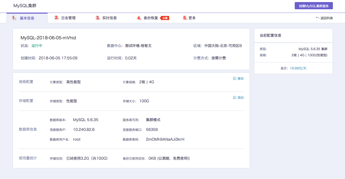This screenshot has width=345, height=179.
Task: Click the MySQL集群 page title
Action: (25, 6)
